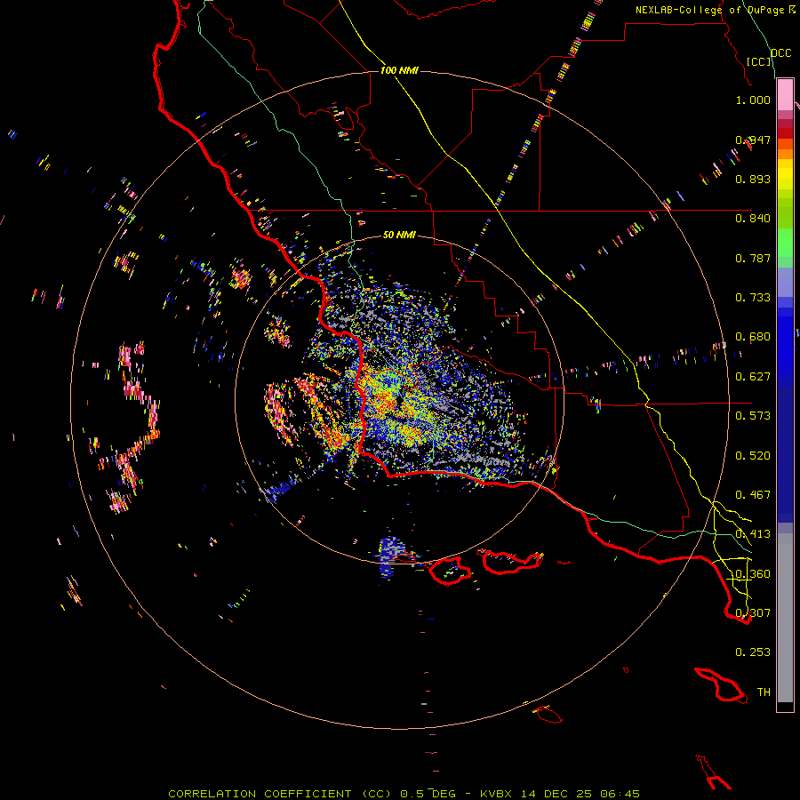The width and height of the screenshot is (800, 800).
Task: Click the 50 NMI range ring label
Action: (399, 235)
